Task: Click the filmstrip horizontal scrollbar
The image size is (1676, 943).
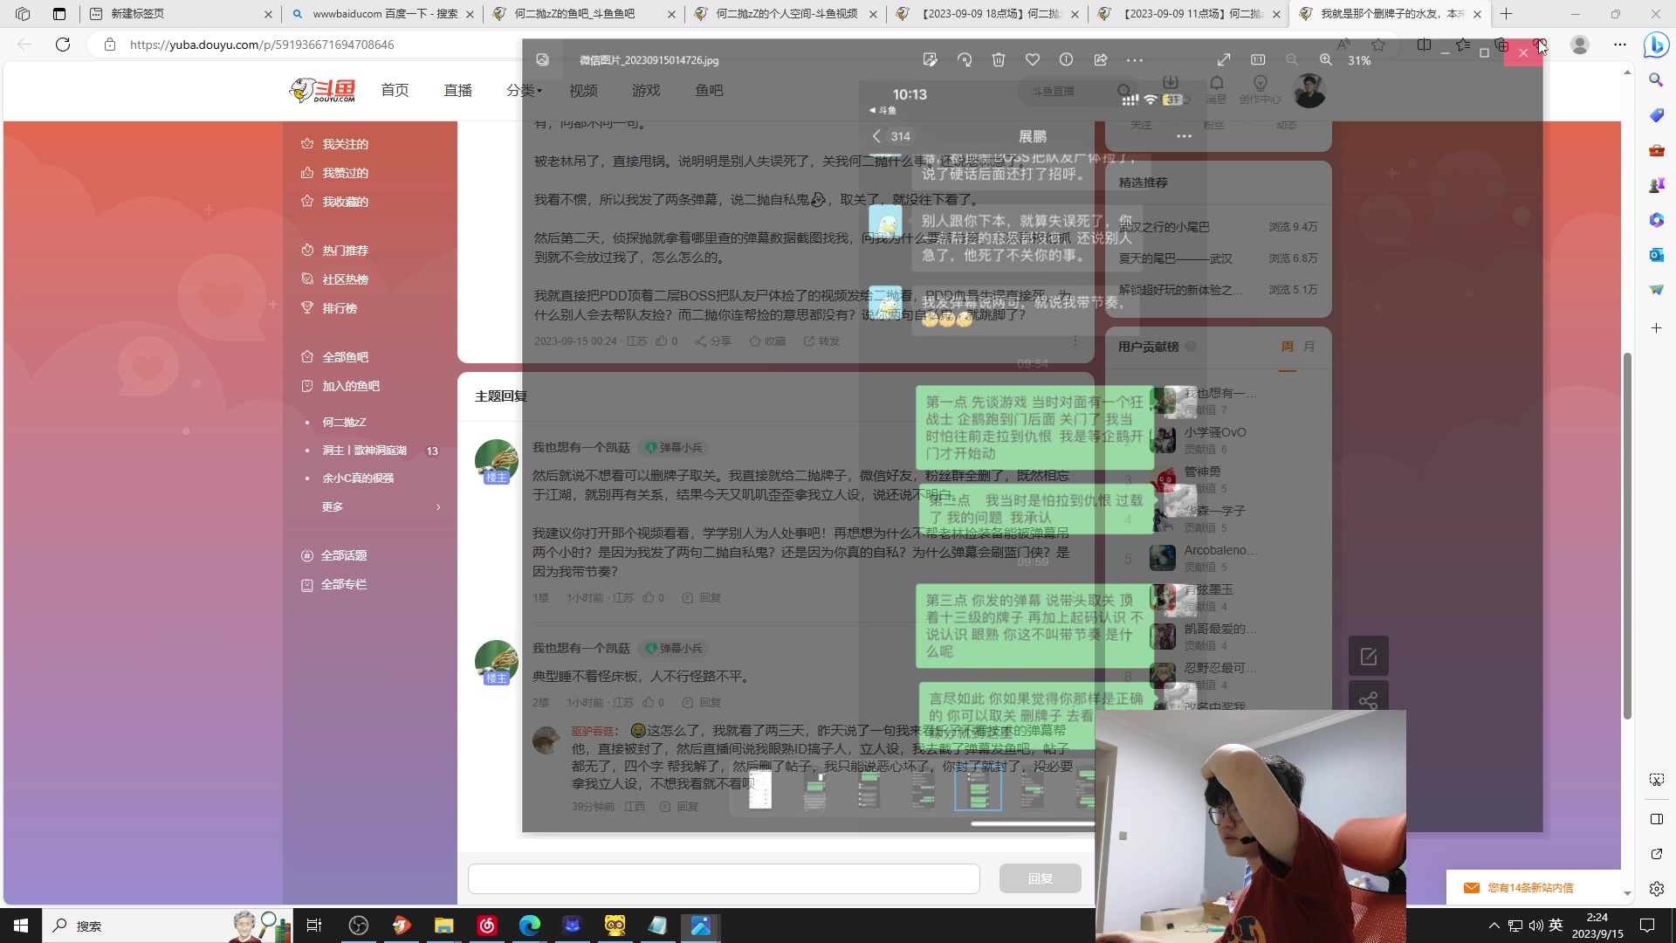Action: coord(1033,823)
